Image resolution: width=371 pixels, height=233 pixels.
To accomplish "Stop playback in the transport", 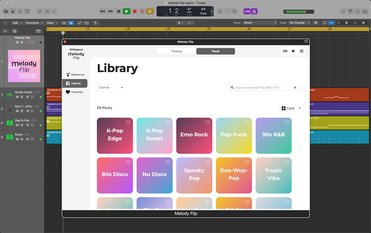I will [119, 11].
